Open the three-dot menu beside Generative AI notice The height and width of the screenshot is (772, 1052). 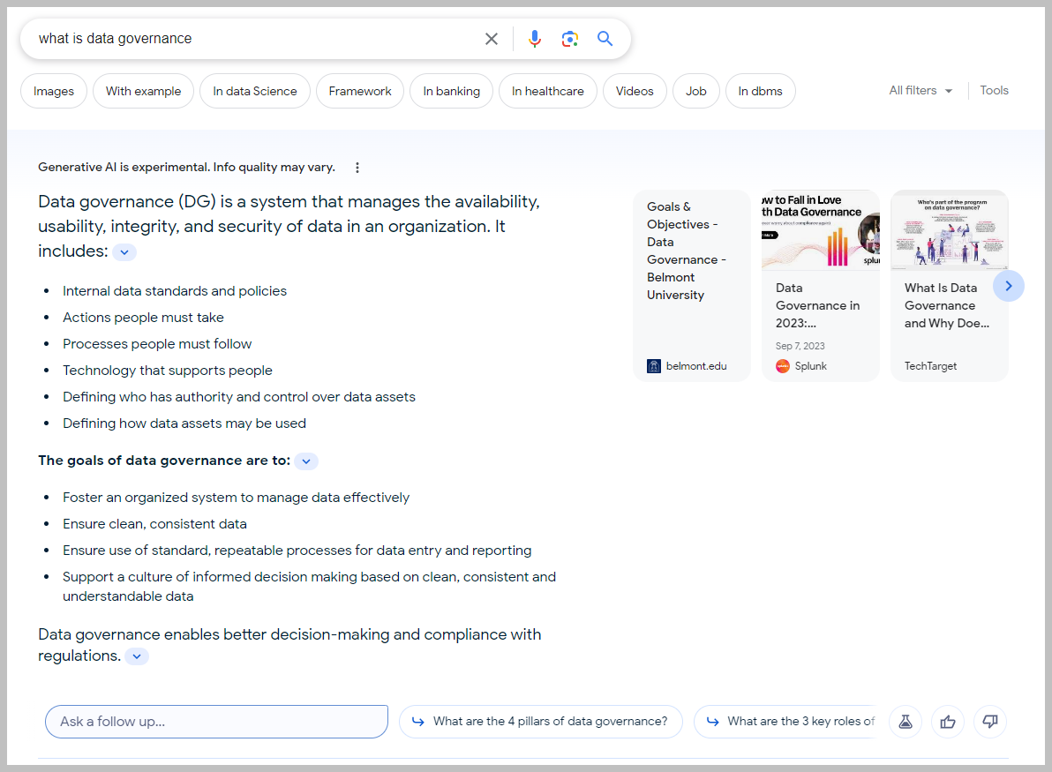(x=357, y=168)
